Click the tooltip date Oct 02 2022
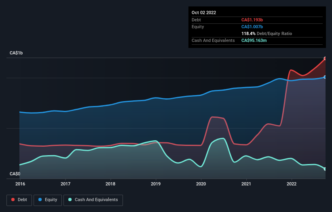 [x=204, y=12]
